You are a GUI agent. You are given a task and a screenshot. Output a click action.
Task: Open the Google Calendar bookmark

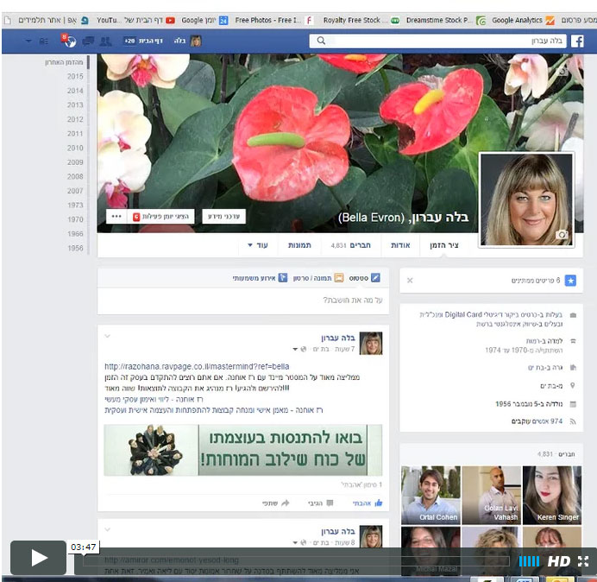[204, 20]
